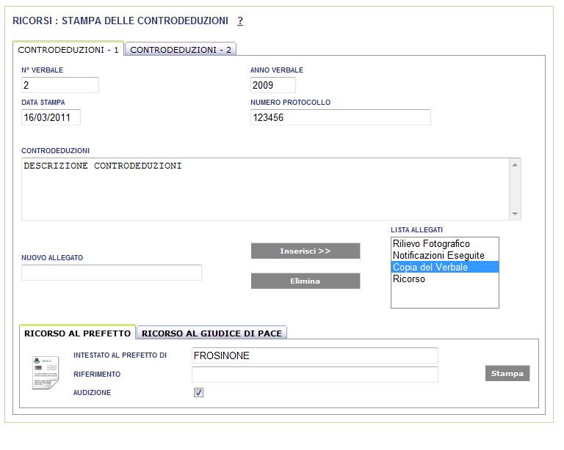564x450 pixels.
Task: Open the Ricorso al Giudice di Pace tab
Action: 211,333
